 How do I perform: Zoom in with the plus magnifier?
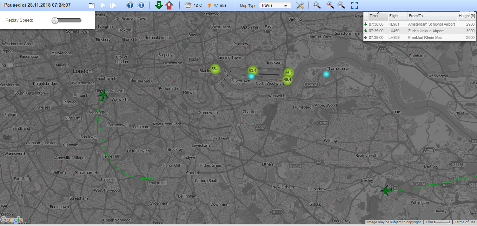330,5
